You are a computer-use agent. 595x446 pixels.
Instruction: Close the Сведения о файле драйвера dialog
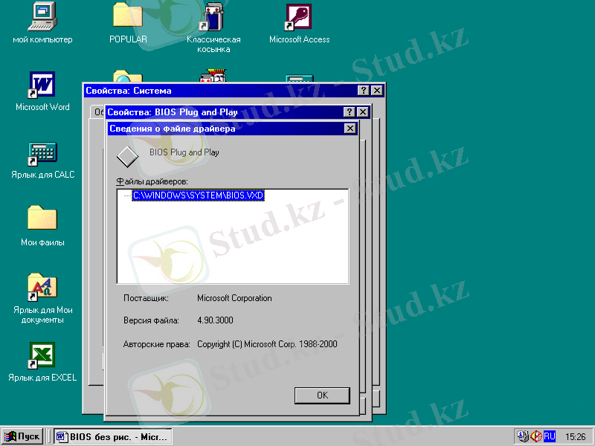click(350, 129)
